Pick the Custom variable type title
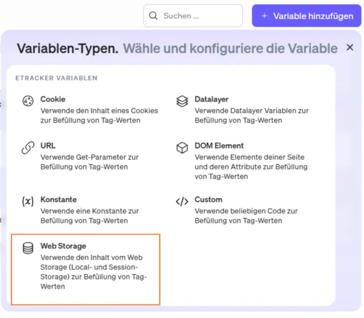 pyautogui.click(x=209, y=200)
